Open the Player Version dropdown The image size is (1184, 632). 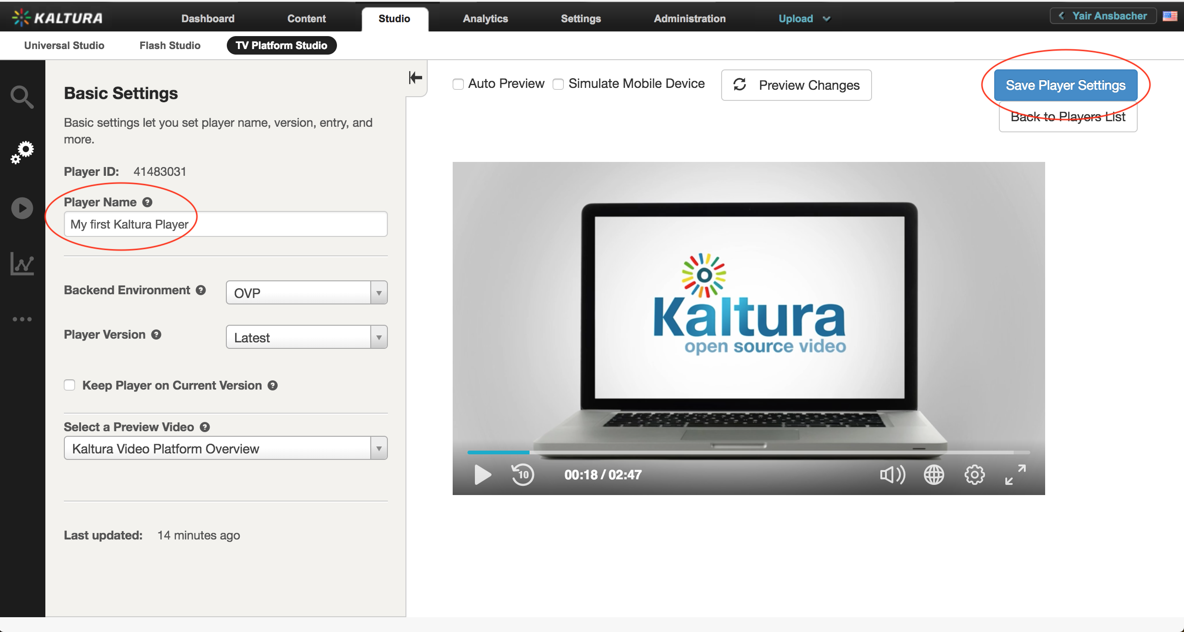pyautogui.click(x=306, y=337)
